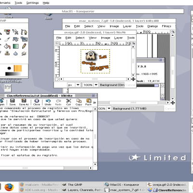The image size is (193, 193).
Task: Select the Bucket Fill tool
Action: [x=7, y=46]
